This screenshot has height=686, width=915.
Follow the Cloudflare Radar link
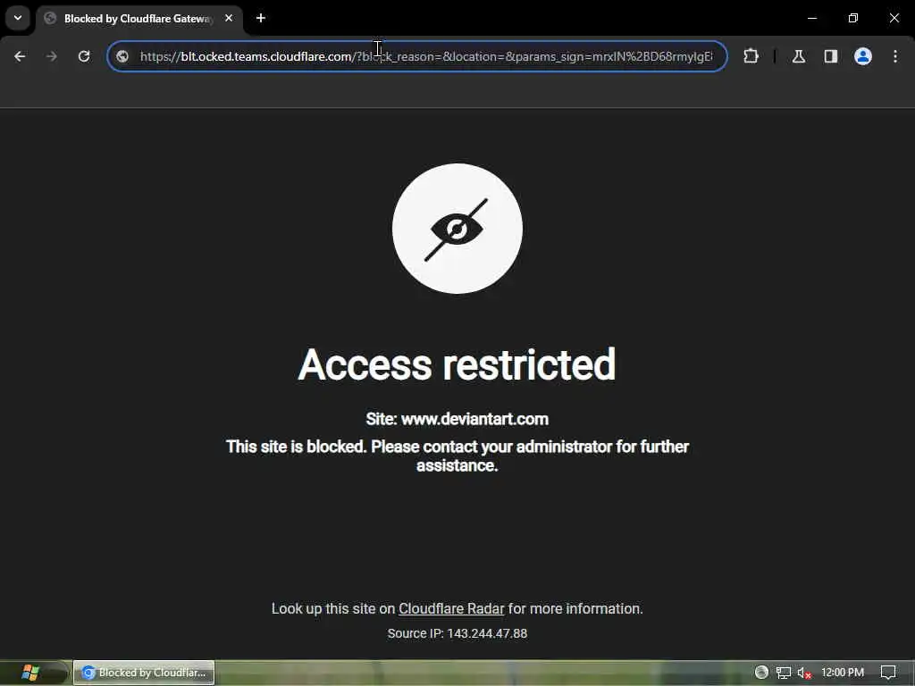451,608
